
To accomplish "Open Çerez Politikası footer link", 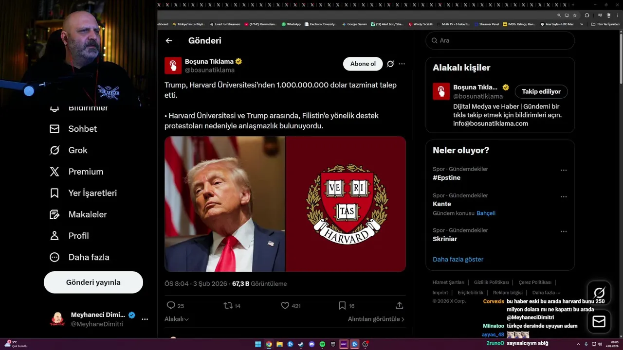I will click(535, 282).
